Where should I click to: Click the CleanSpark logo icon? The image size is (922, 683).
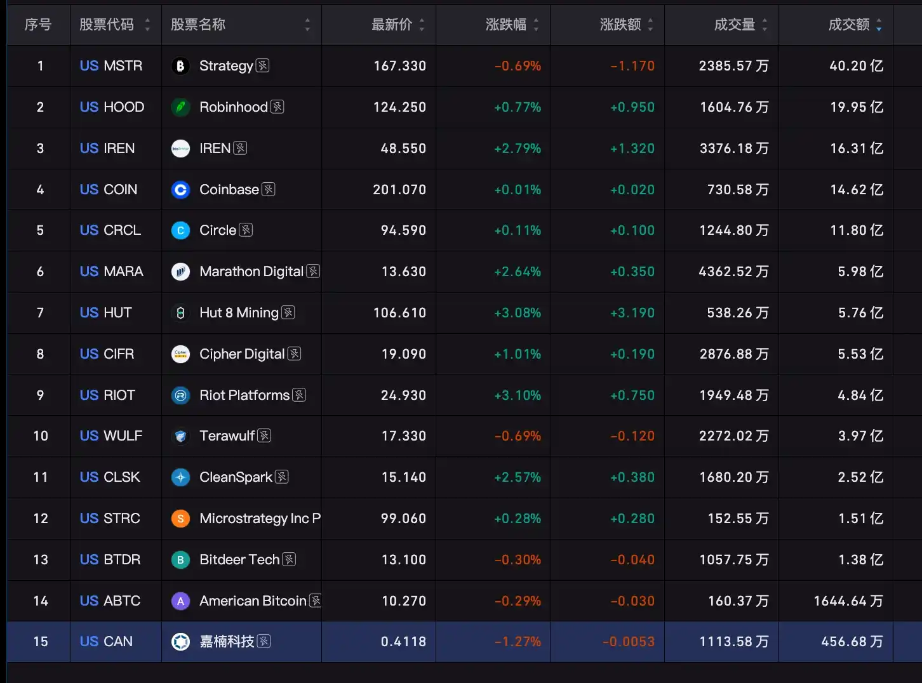(180, 477)
